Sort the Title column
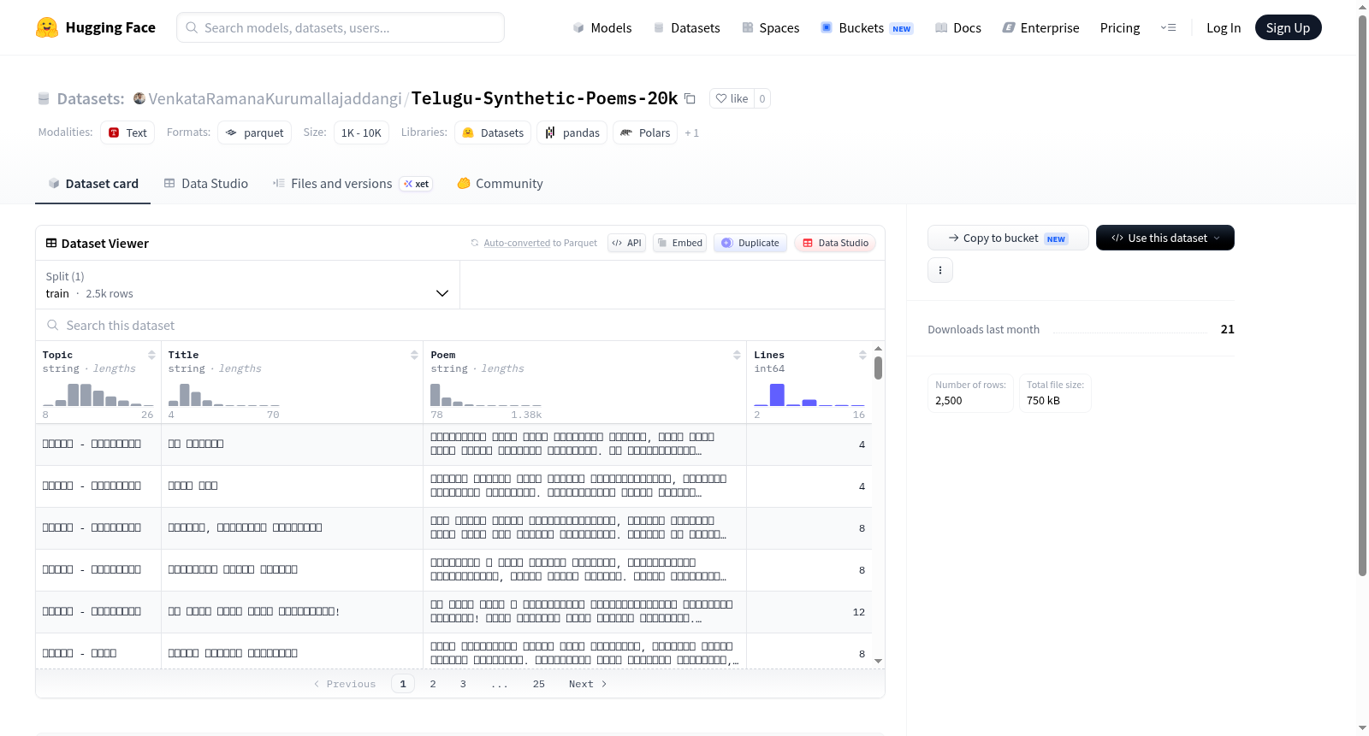The image size is (1369, 736). coord(414,355)
